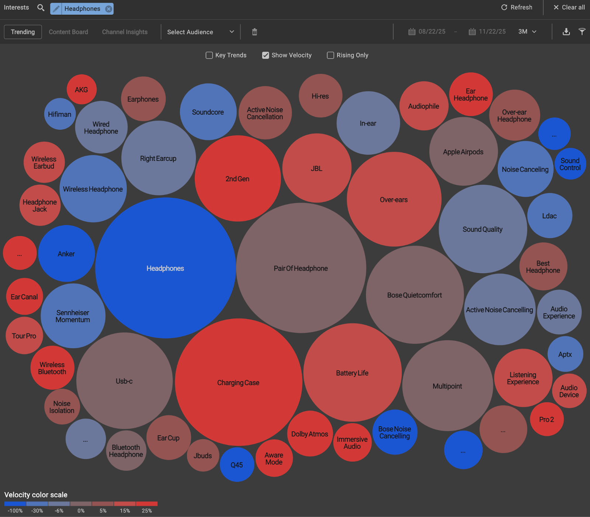Open the Select Audience dropdown
Viewport: 590px width, 517px height.
201,32
